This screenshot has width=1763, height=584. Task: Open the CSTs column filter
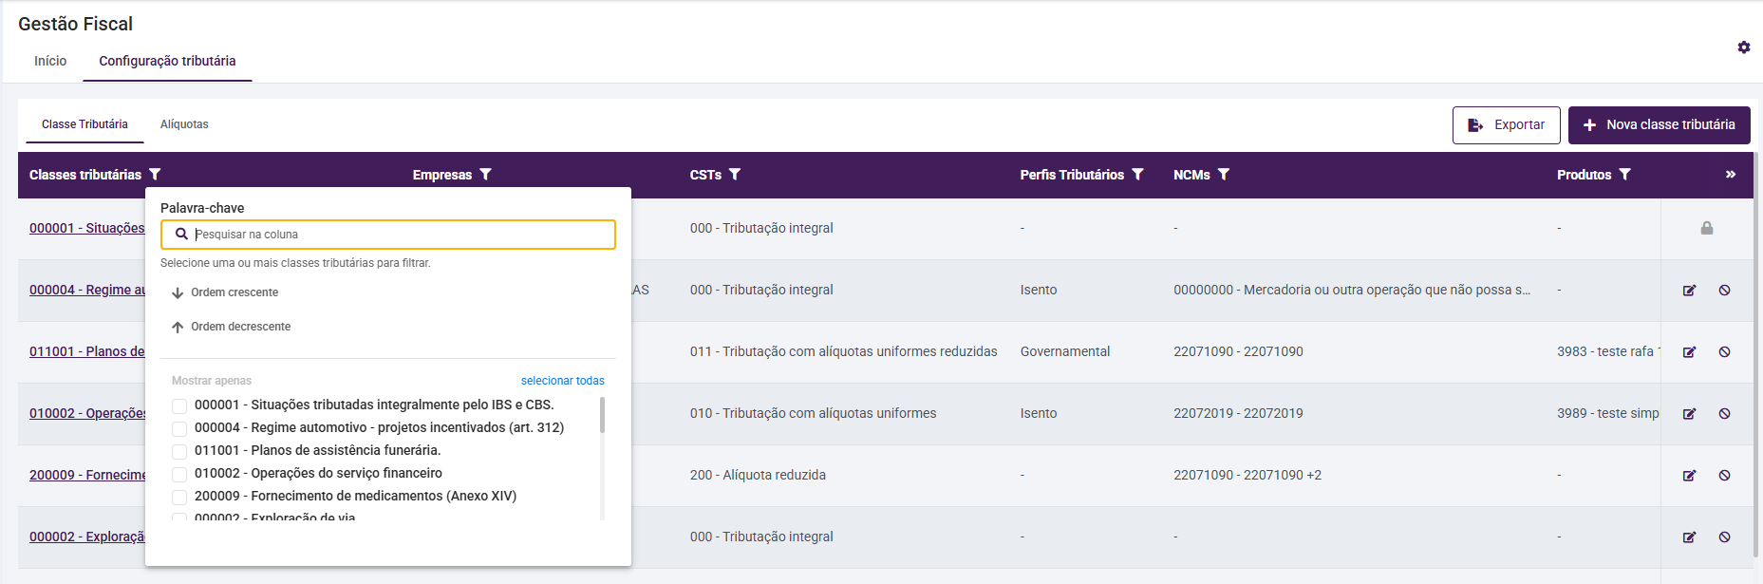tap(735, 175)
